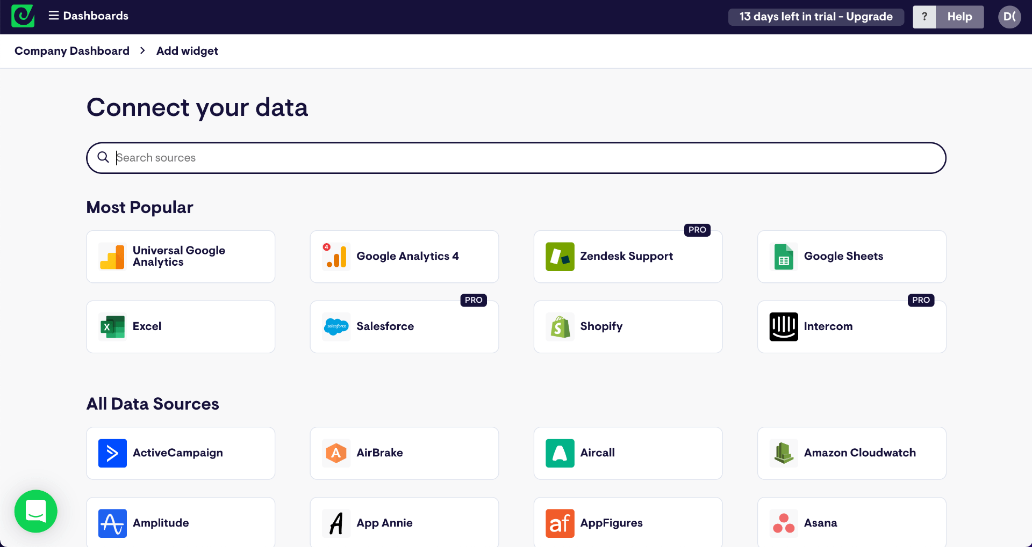Select the Universal Google Analytics icon
The image size is (1032, 547).
(x=112, y=256)
